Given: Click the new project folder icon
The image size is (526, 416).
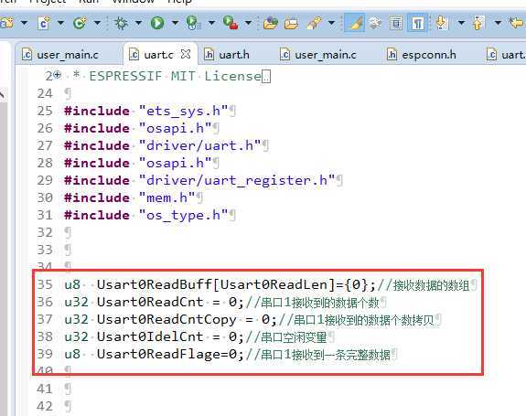Looking at the screenshot, I should coord(7,23).
